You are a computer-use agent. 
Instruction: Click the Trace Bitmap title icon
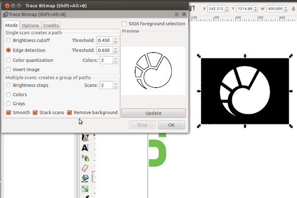5,14
